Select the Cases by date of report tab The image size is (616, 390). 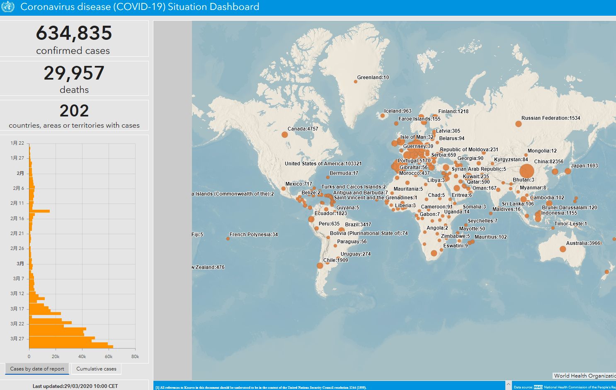click(x=37, y=368)
